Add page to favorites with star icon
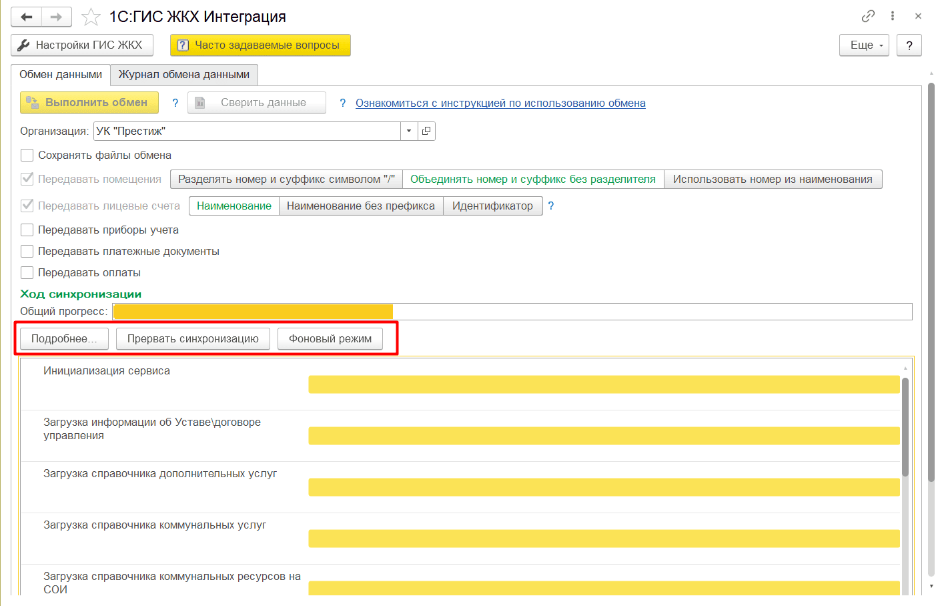Screen dimensions: 938x606 91,17
